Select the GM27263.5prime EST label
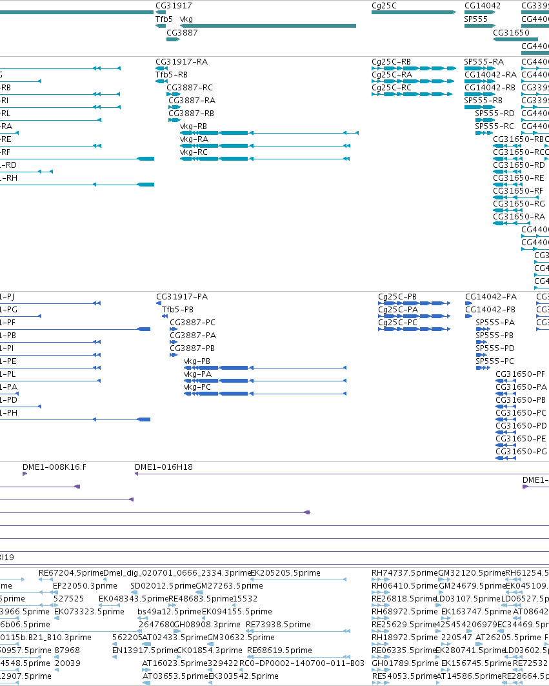 pos(229,586)
